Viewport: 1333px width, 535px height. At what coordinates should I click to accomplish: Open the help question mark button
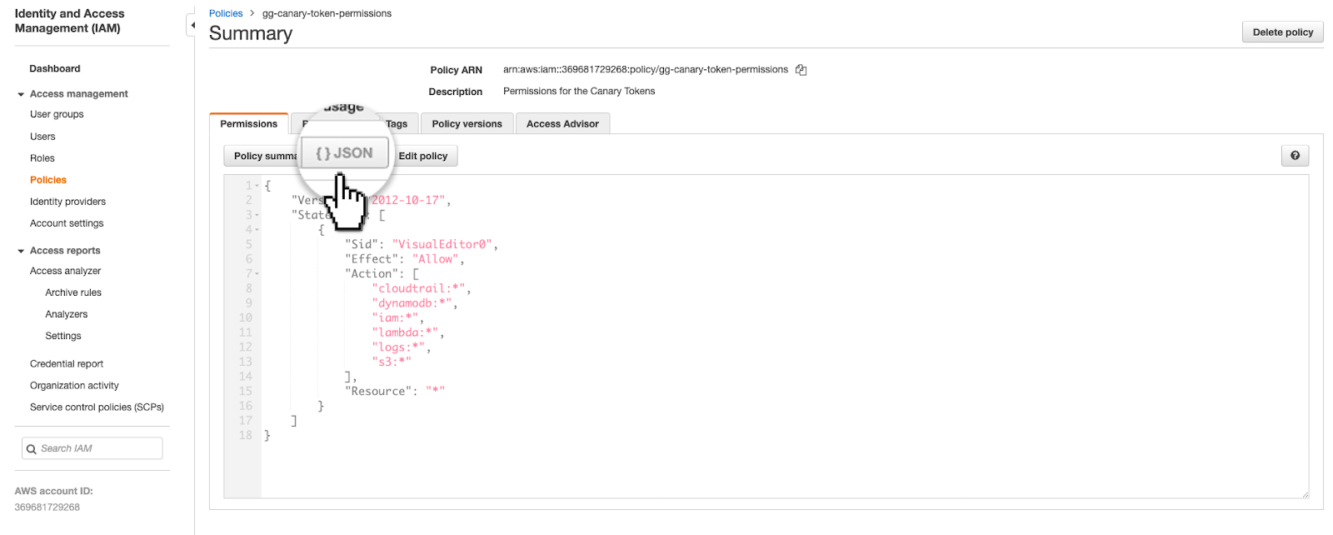(x=1295, y=156)
